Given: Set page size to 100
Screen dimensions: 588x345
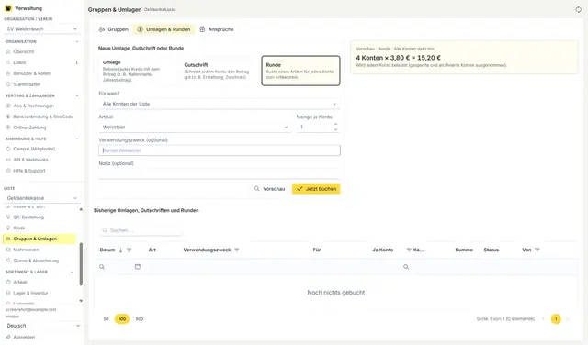Looking at the screenshot, I should [122, 319].
